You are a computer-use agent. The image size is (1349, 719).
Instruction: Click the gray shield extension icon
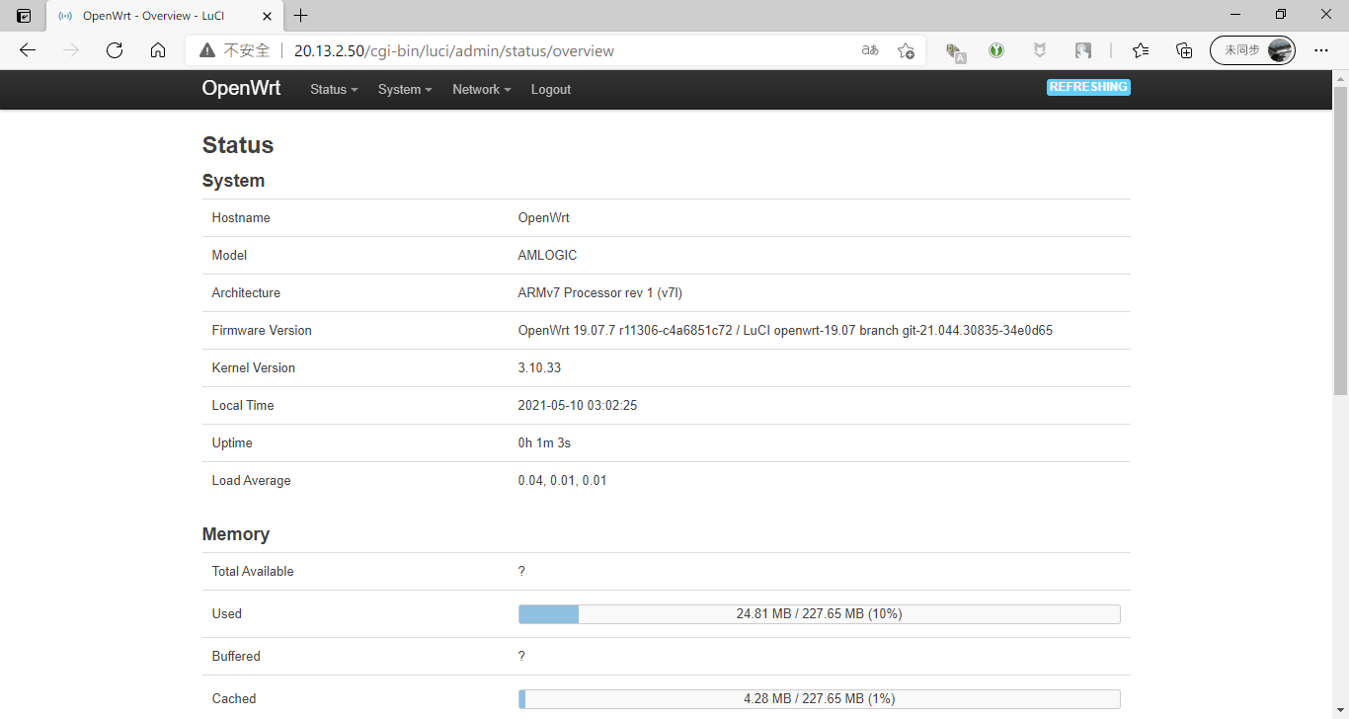click(1040, 50)
